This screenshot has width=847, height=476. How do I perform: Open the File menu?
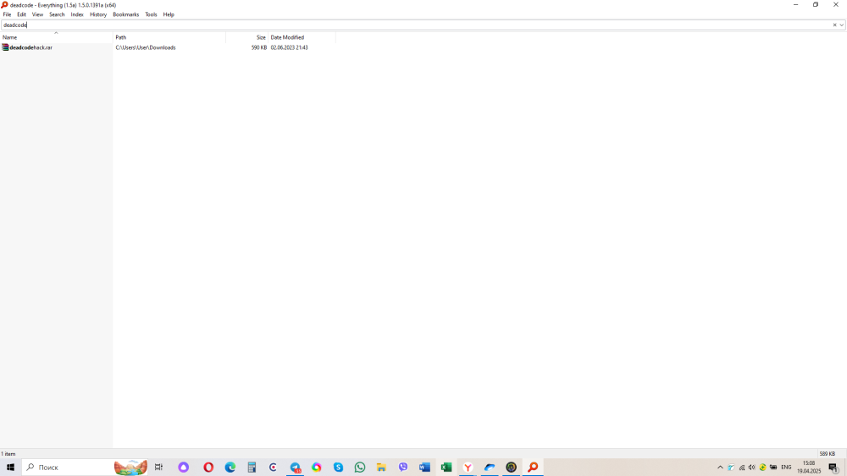[x=7, y=14]
